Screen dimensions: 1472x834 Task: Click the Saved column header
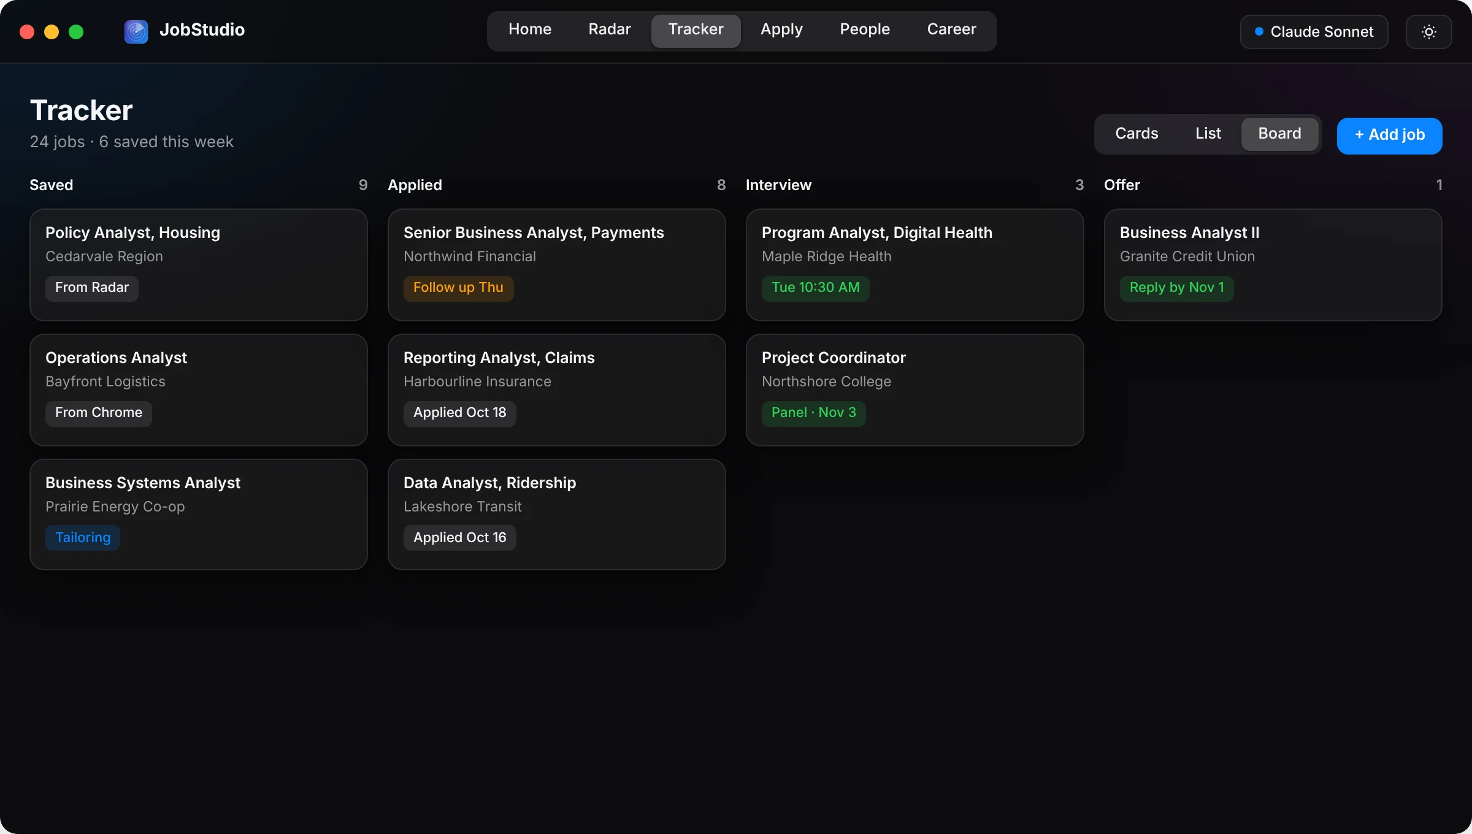tap(52, 185)
